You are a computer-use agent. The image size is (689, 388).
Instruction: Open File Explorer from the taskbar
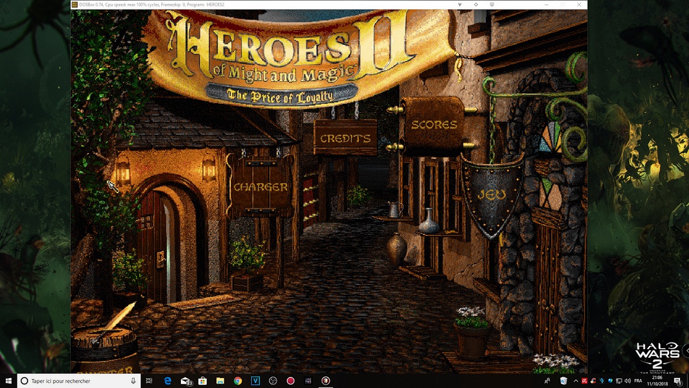pyautogui.click(x=220, y=381)
